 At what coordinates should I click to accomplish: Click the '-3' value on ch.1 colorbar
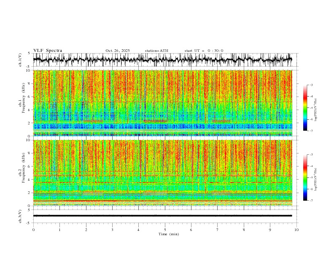[311, 85]
